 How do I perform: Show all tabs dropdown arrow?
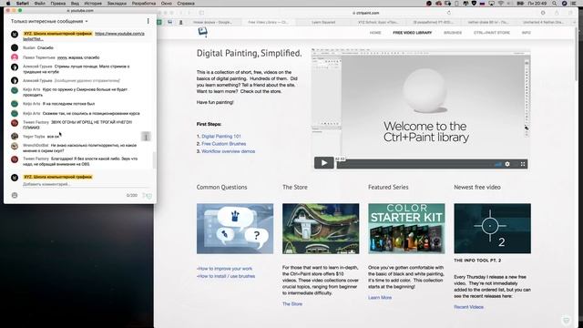pyautogui.click(x=575, y=22)
